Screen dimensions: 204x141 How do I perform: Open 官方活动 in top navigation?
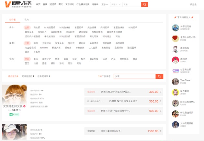tap(70, 5)
